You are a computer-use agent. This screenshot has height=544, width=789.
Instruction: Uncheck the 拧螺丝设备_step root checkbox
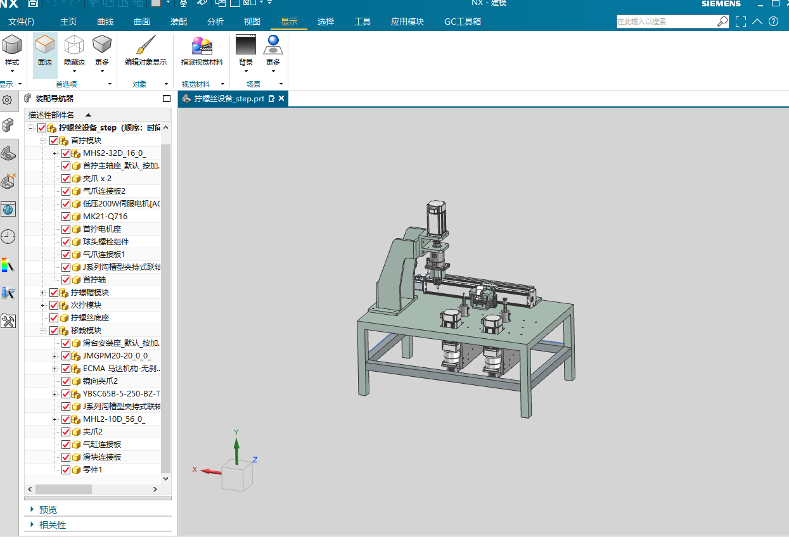pos(42,128)
